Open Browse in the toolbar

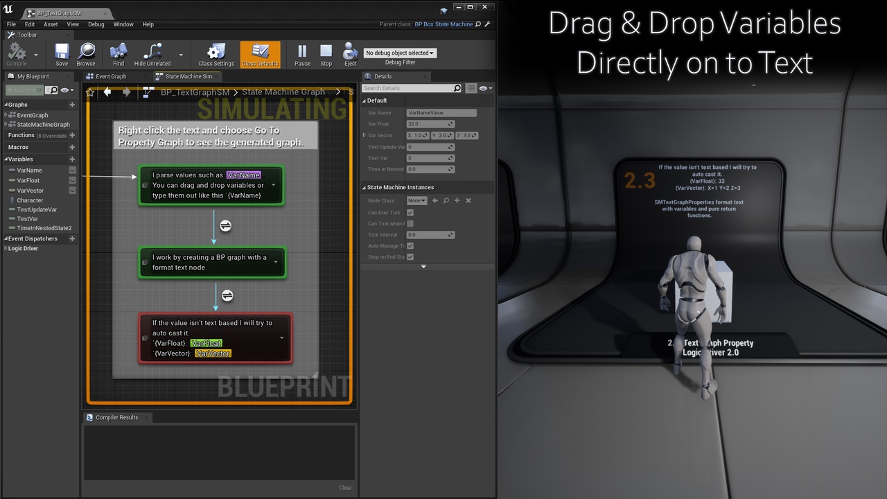85,52
